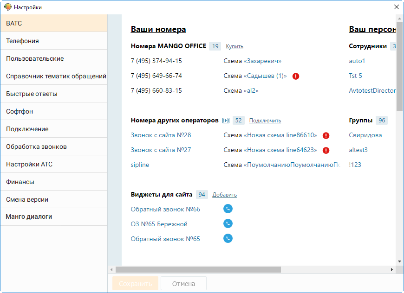
Task: Open Обратный звонок №66 widget
Action: click(165, 209)
